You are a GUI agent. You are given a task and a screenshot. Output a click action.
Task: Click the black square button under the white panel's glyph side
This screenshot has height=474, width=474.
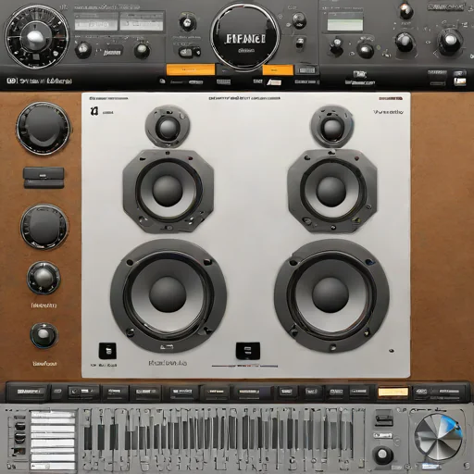(107, 351)
